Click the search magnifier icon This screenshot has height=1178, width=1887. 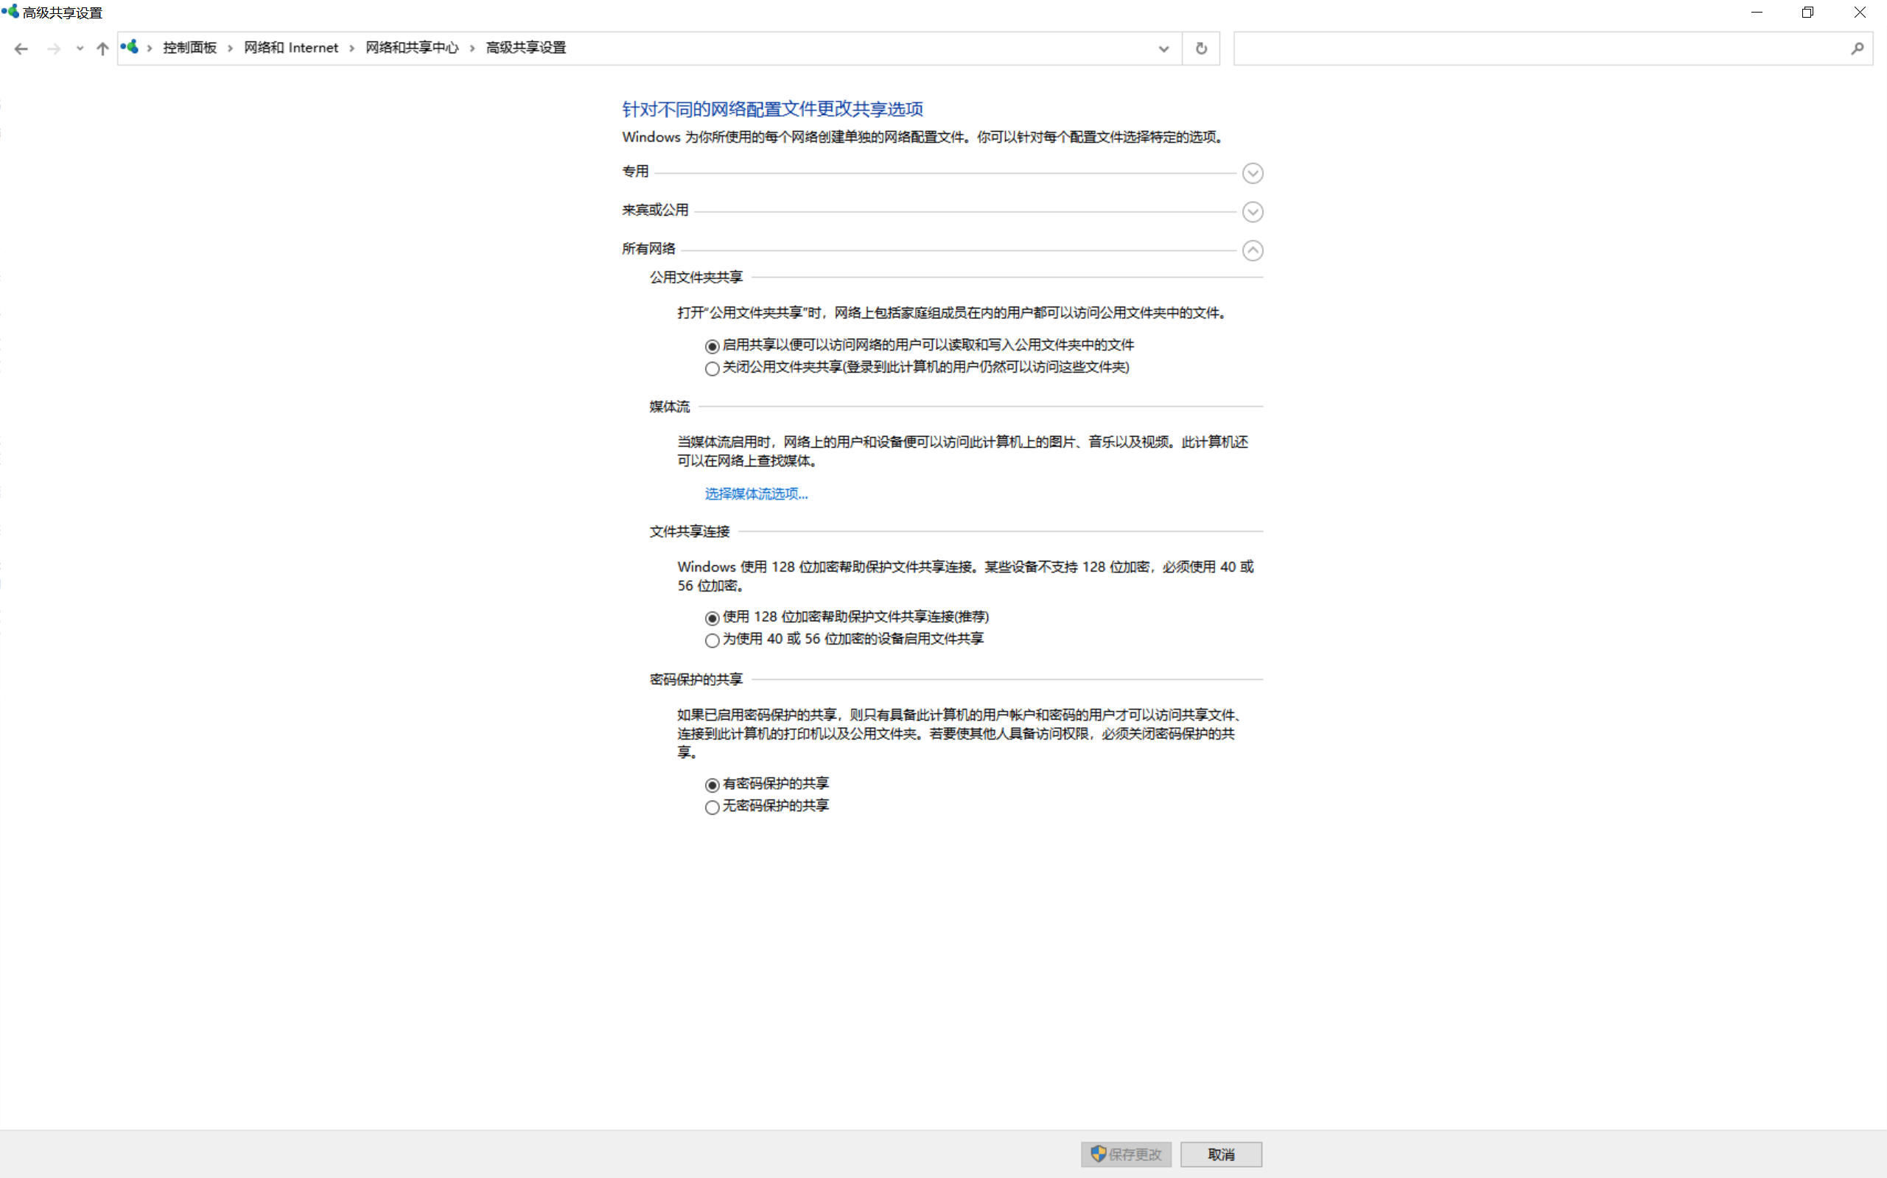point(1857,49)
